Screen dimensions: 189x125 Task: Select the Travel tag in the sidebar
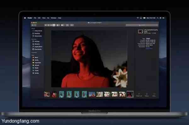click(35, 70)
